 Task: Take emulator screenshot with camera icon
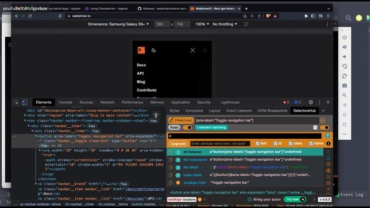click(345, 86)
